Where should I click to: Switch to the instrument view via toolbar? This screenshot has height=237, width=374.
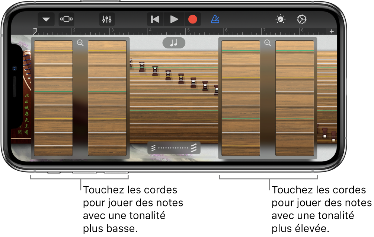(66, 19)
